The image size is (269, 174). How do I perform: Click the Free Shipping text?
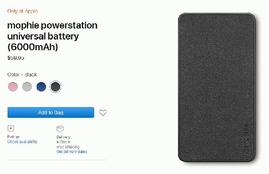68,147
